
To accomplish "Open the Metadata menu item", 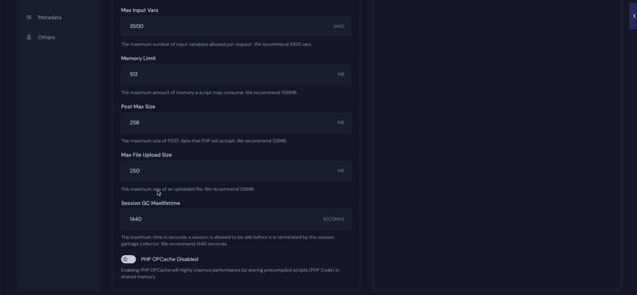I will point(50,17).
